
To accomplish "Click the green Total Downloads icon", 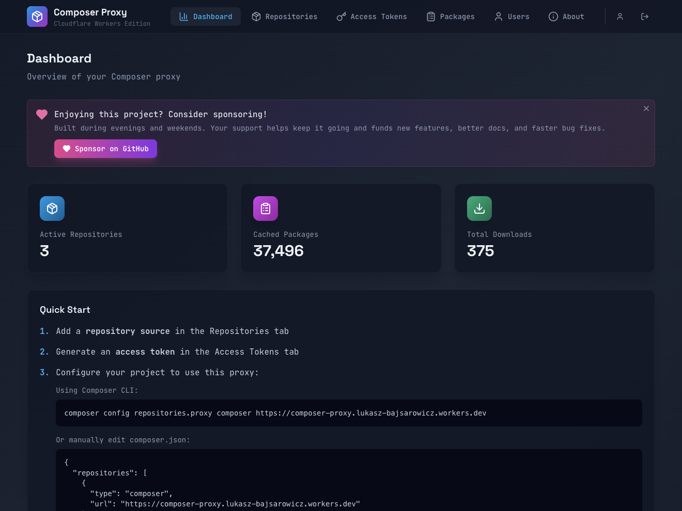I will (x=479, y=209).
